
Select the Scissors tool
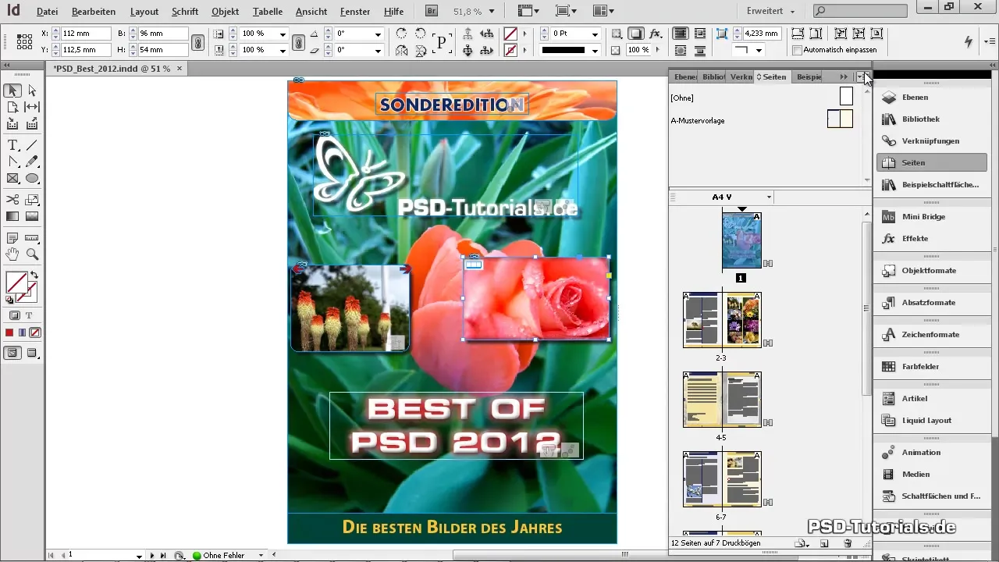[12, 200]
